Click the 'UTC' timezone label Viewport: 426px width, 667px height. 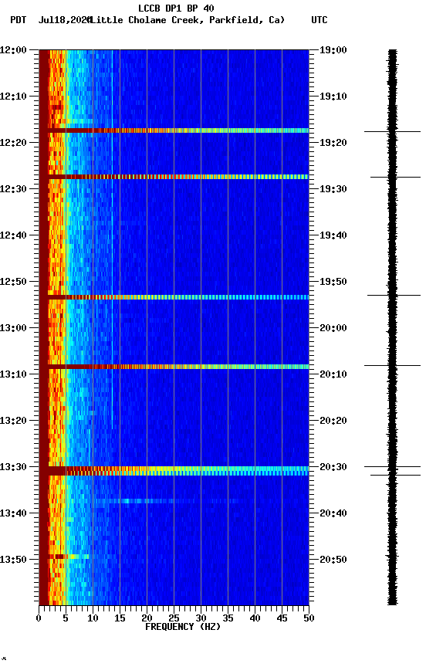[319, 20]
